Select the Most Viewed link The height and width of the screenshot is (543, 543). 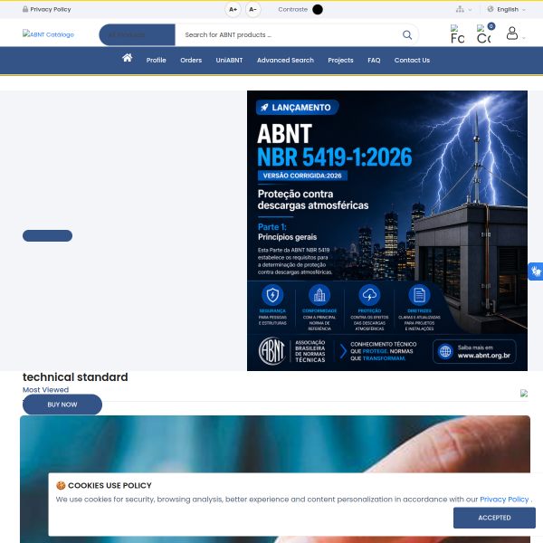[x=46, y=389]
